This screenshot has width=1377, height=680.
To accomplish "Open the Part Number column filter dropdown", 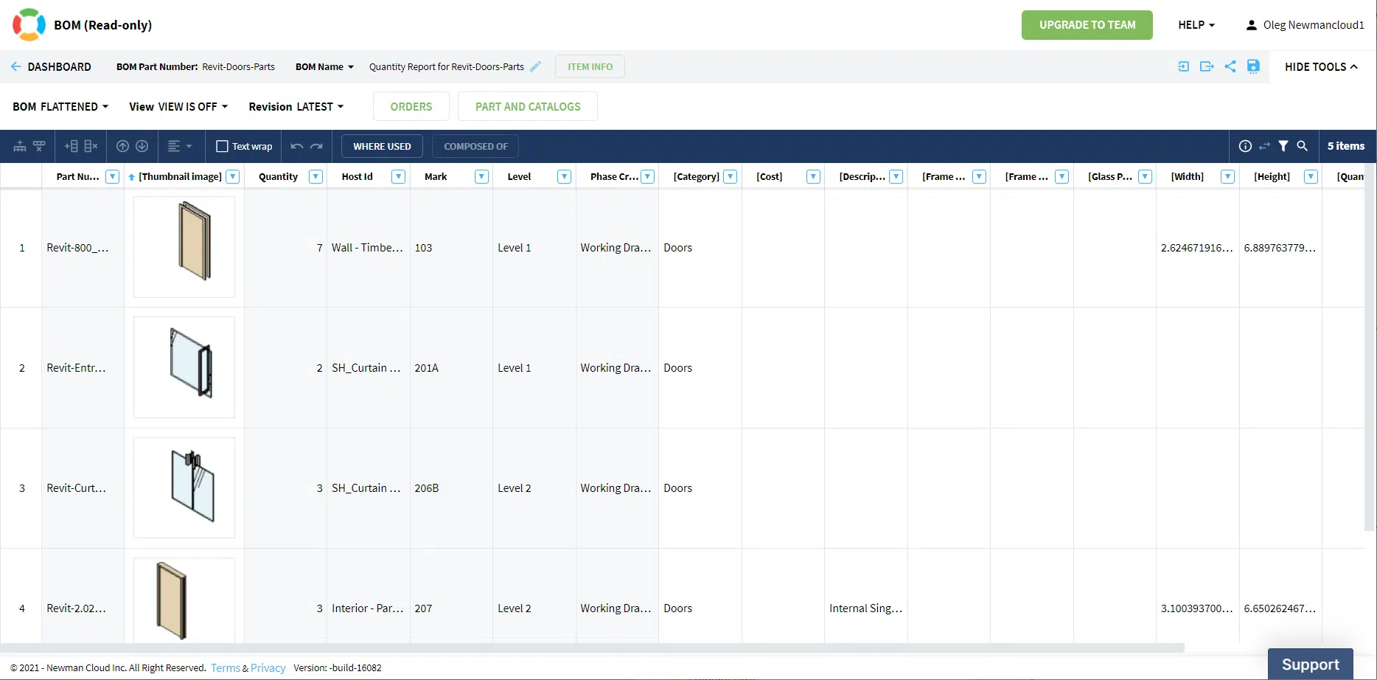I will click(x=113, y=176).
